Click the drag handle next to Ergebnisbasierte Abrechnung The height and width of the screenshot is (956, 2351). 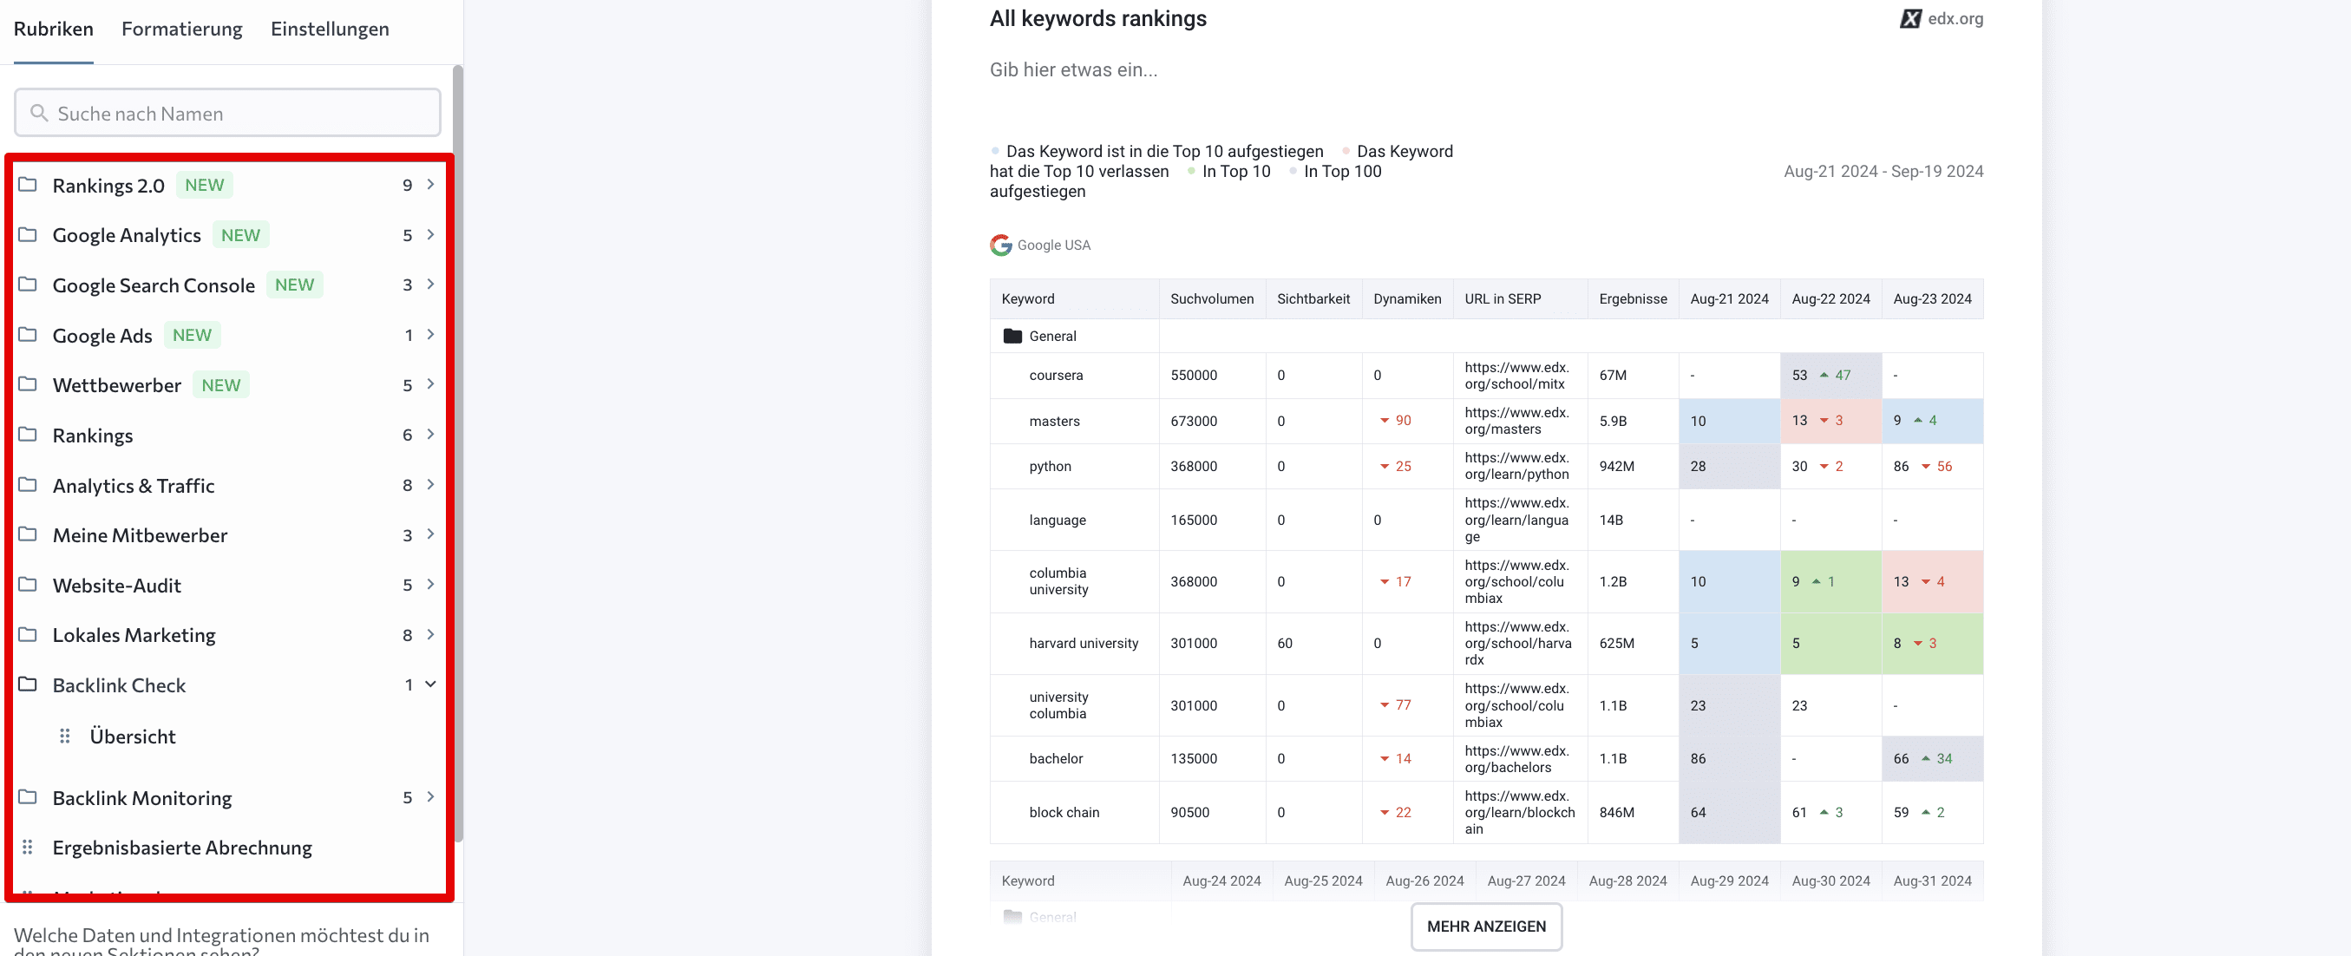point(28,847)
